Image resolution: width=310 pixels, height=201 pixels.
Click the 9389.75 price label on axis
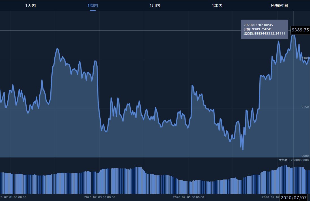click(x=300, y=30)
